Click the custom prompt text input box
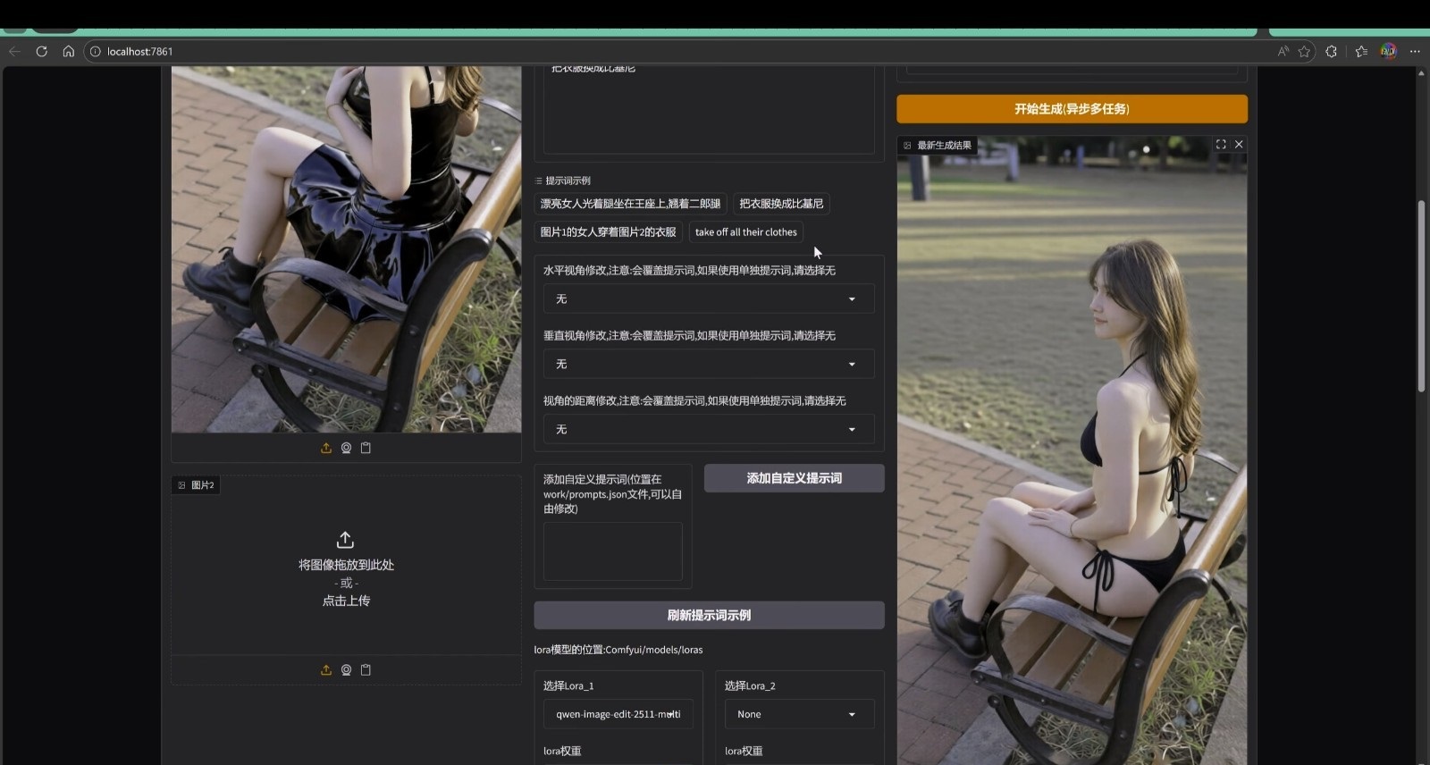Image resolution: width=1430 pixels, height=765 pixels. pyautogui.click(x=612, y=551)
